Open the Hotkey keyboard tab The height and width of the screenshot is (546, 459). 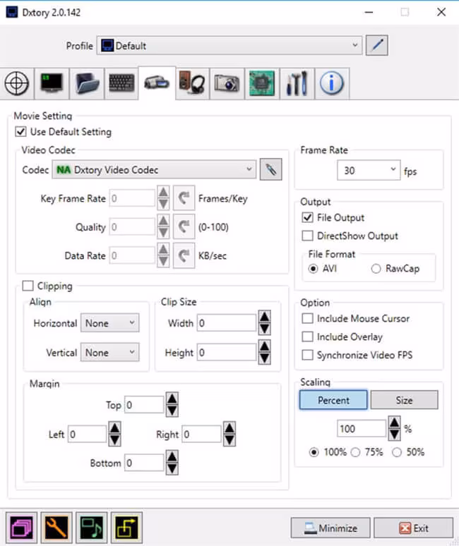tap(121, 83)
